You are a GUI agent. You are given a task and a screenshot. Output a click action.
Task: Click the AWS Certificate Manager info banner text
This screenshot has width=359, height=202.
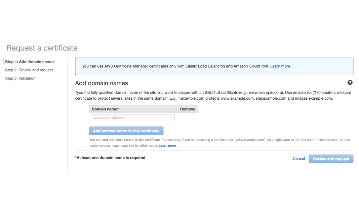point(175,66)
